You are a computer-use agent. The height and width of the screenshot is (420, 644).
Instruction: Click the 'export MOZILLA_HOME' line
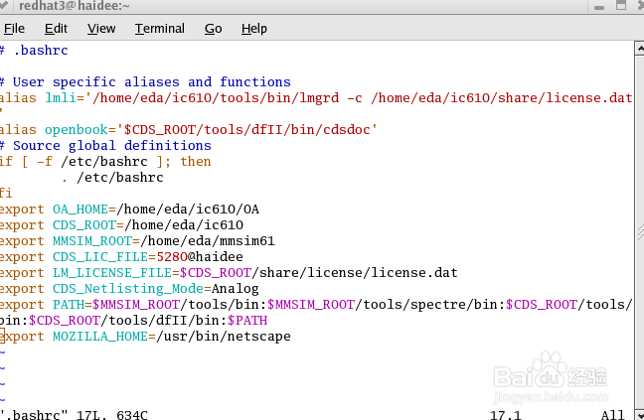click(147, 337)
